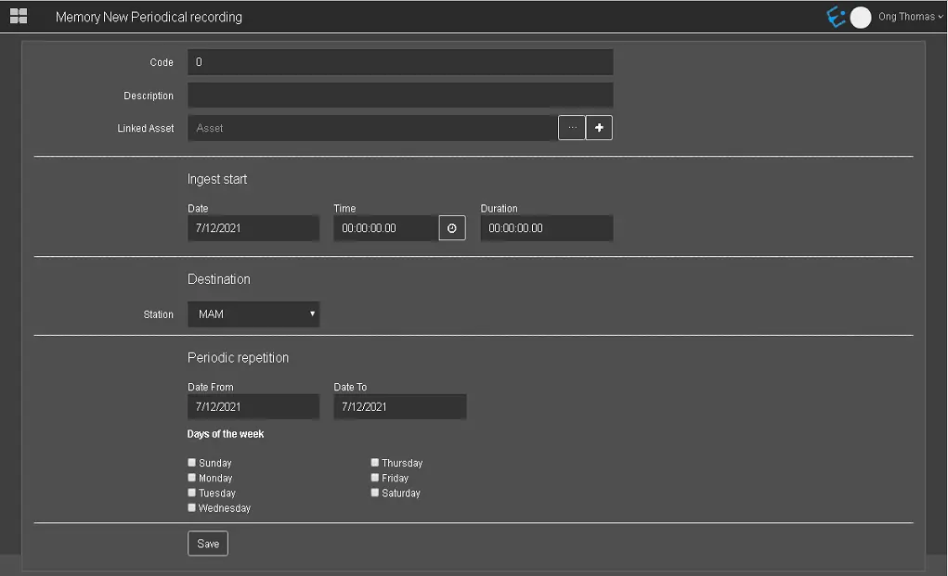Enable the Sunday checkbox
Image resolution: width=948 pixels, height=576 pixels.
coord(192,462)
